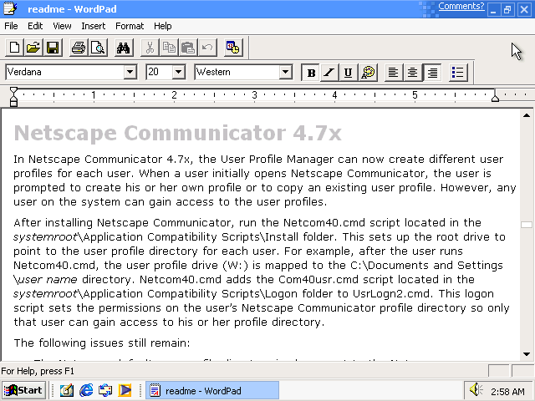The image size is (535, 401).
Task: Toggle Bold formatting
Action: click(x=311, y=73)
